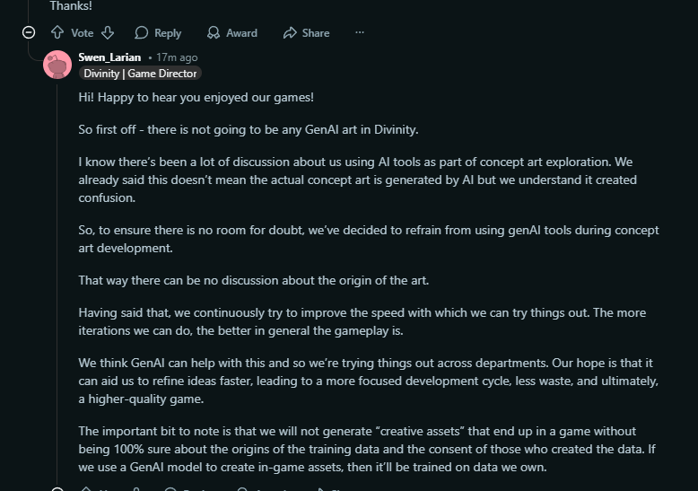Reply to the parent comment
The image size is (698, 491).
click(158, 33)
